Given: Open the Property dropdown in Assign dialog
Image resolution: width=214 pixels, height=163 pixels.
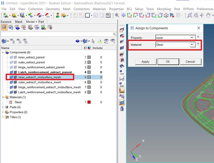Looking at the screenshot, I should click(x=192, y=38).
